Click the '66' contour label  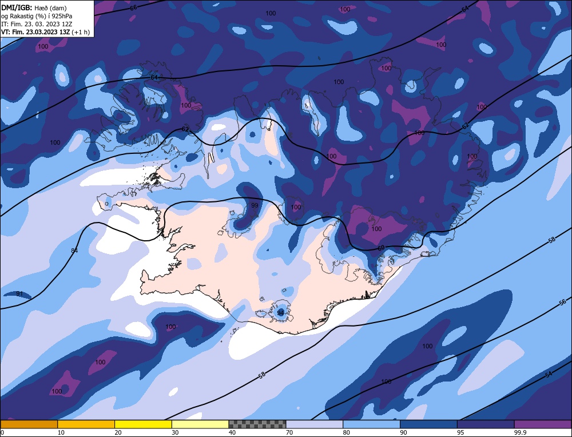133,7
